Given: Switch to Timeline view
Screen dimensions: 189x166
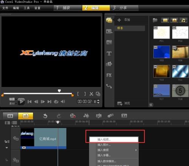Looking at the screenshot, I should point(26,116).
